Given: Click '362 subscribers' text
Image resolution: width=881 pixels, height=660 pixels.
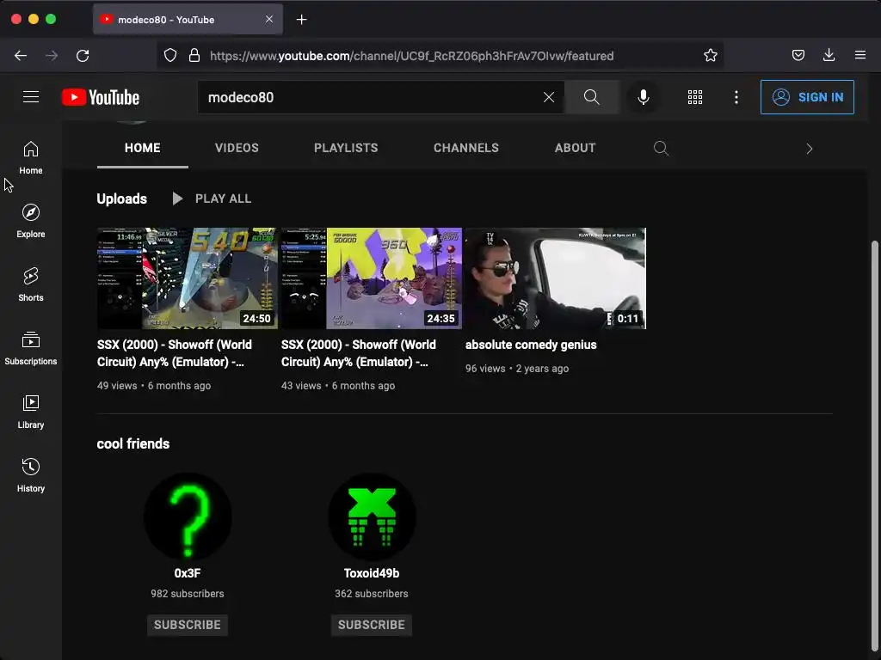Looking at the screenshot, I should (372, 593).
